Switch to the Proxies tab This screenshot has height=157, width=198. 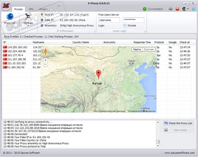point(18,9)
